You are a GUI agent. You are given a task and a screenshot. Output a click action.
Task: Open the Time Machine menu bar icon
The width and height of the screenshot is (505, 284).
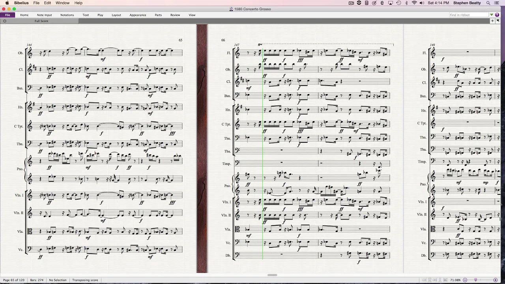coord(398,3)
